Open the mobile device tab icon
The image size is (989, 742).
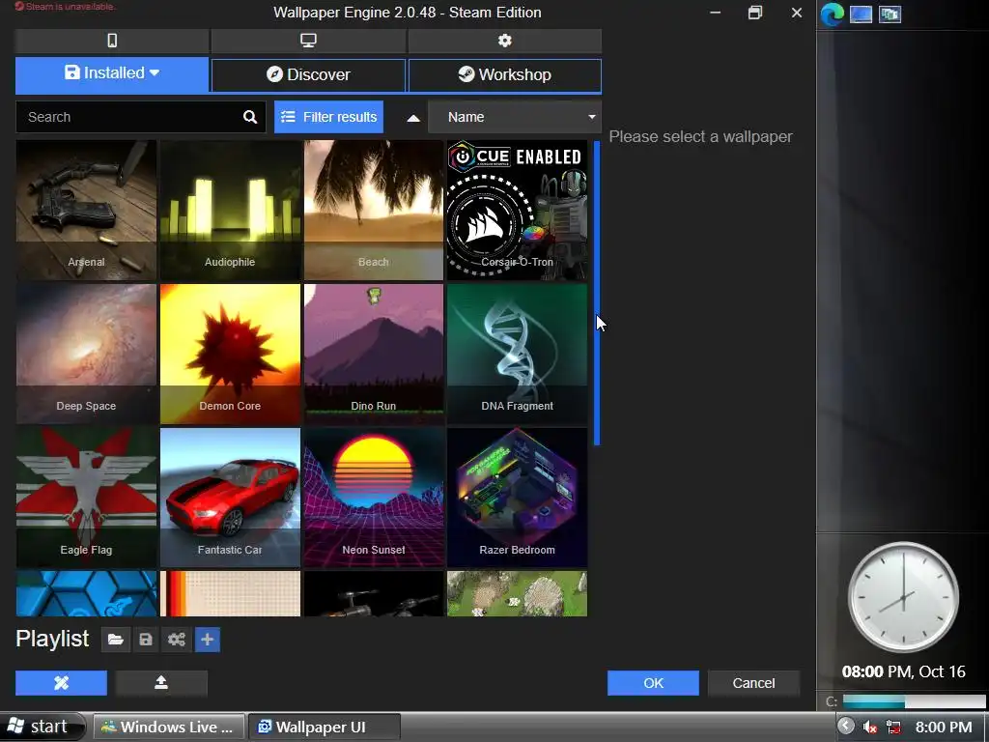(x=112, y=41)
